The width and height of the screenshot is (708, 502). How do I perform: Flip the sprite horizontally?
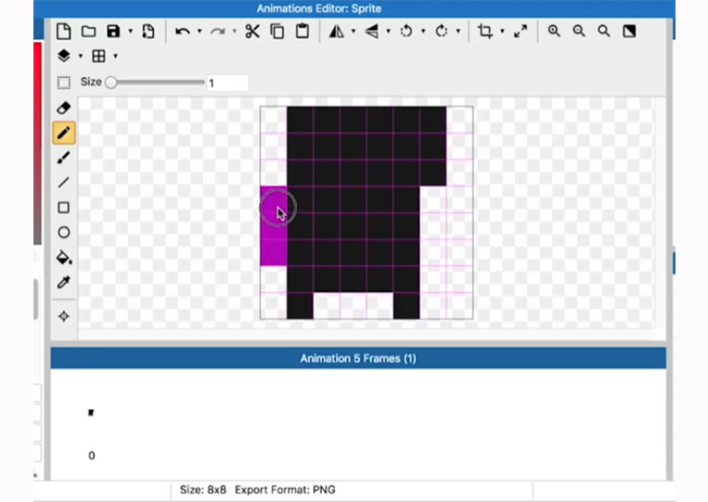click(x=337, y=32)
